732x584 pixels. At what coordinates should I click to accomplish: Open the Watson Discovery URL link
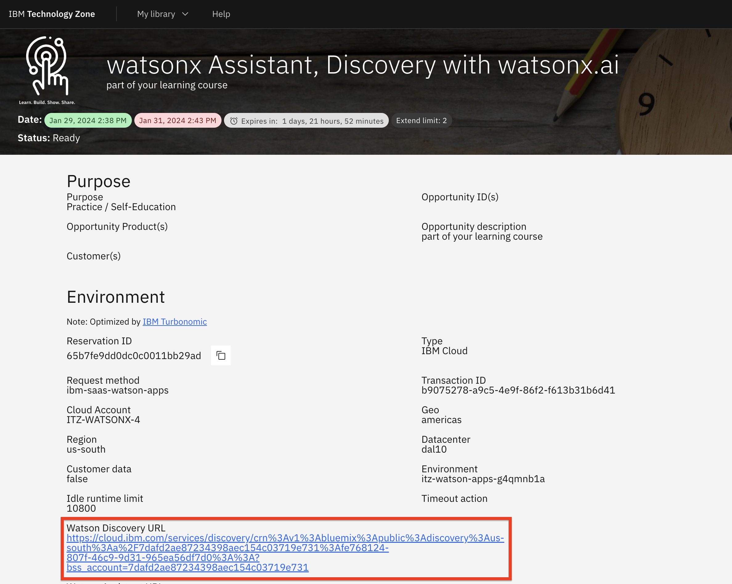tap(285, 538)
